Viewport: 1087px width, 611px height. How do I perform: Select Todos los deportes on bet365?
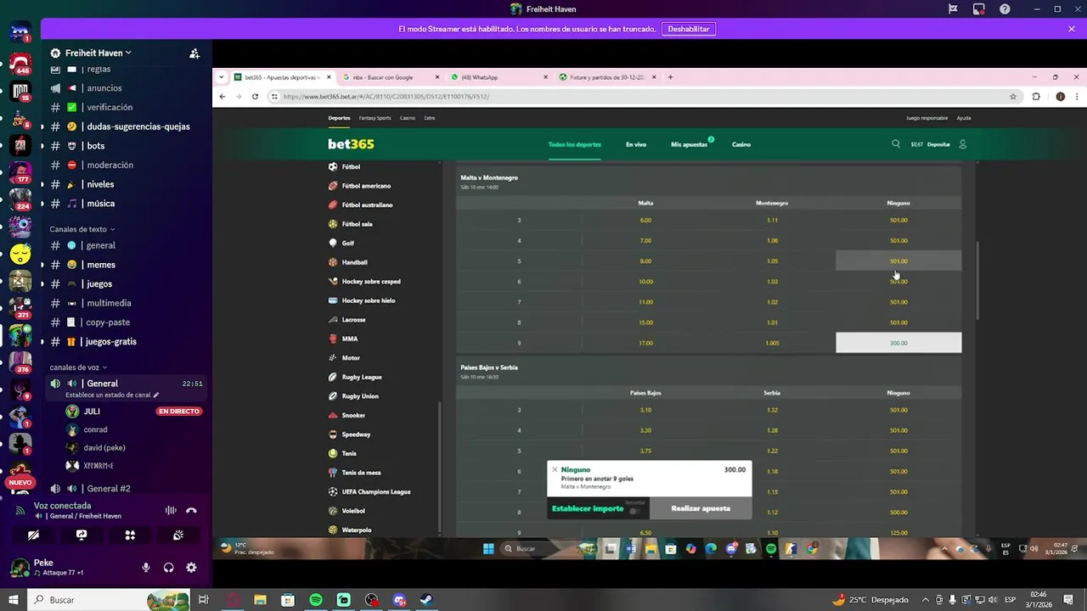tap(575, 144)
